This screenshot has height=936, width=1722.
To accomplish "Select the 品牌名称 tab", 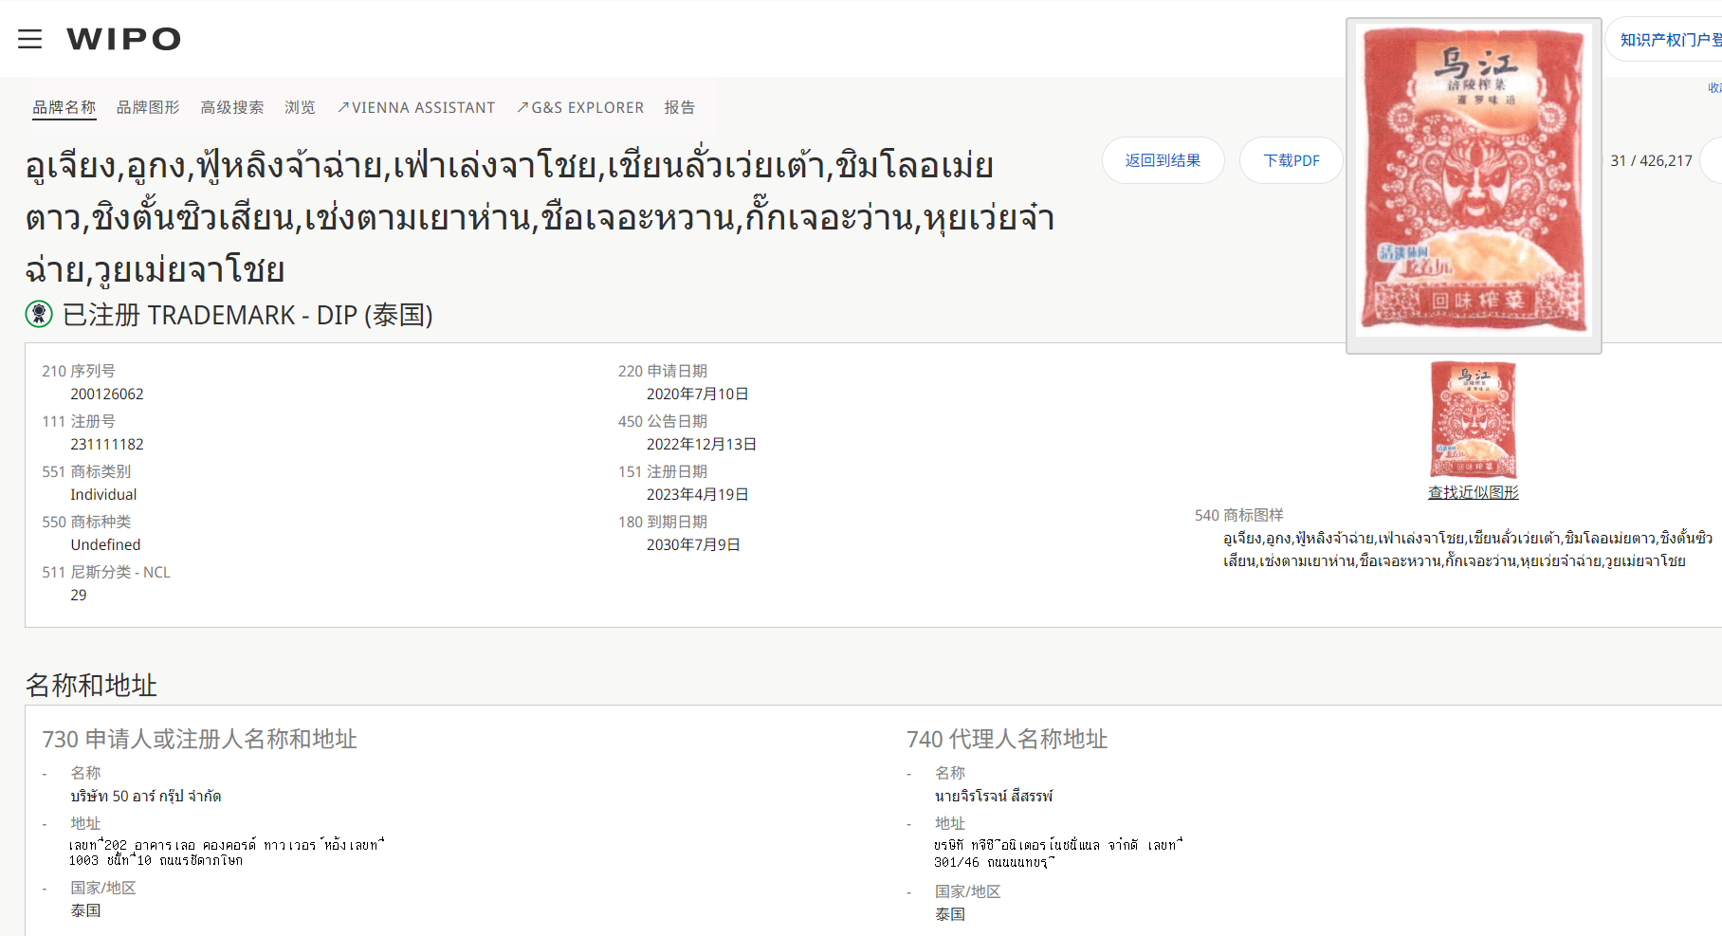I will (x=64, y=107).
